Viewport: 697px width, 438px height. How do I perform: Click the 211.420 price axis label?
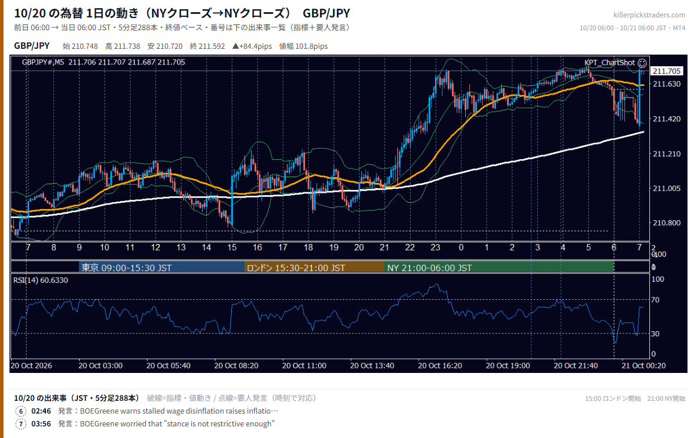coord(666,119)
